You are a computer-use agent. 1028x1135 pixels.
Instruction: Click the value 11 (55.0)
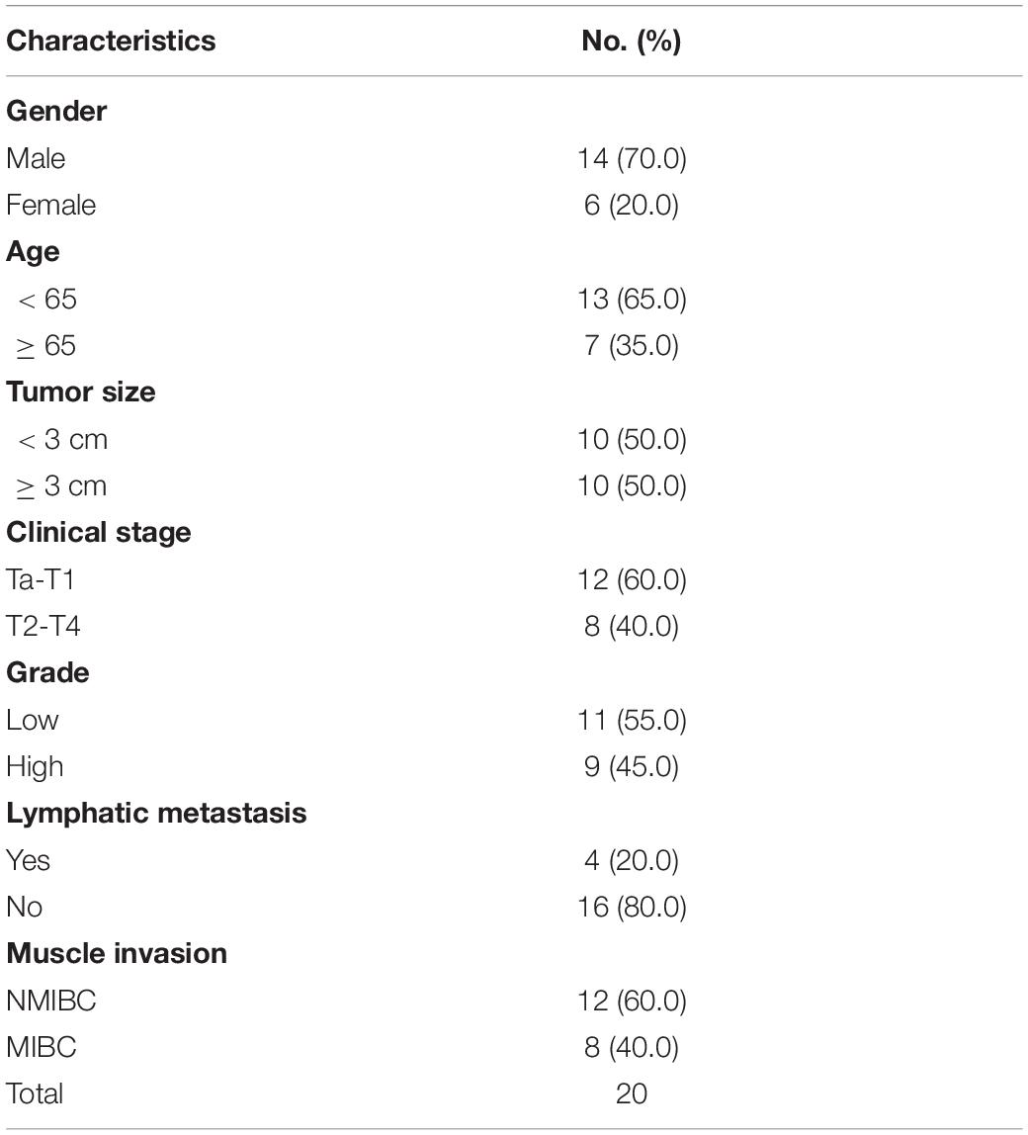[x=632, y=720]
